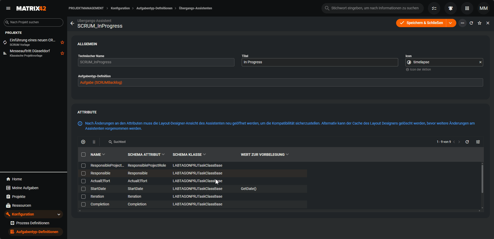Image resolution: width=494 pixels, height=239 pixels.
Task: Open the table column settings icon
Action: coord(478,142)
